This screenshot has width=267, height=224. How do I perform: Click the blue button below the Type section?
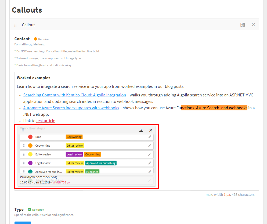pos(23,223)
